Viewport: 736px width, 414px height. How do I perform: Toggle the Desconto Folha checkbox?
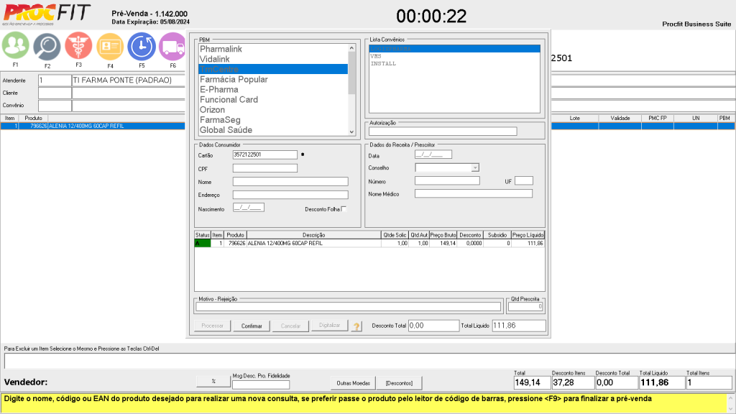pyautogui.click(x=344, y=209)
